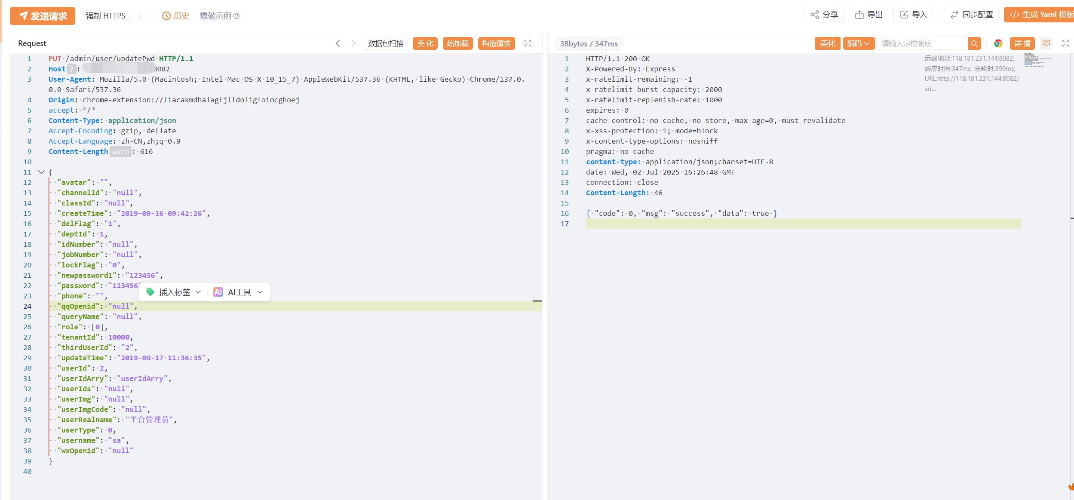Click the 远端地址 remote address info text
This screenshot has height=500, width=1074.
(x=970, y=58)
